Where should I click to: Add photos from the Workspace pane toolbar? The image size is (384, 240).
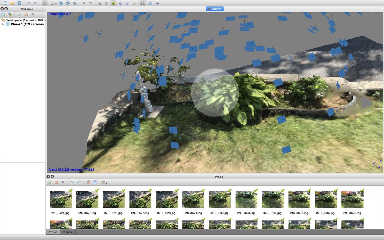[x=10, y=14]
